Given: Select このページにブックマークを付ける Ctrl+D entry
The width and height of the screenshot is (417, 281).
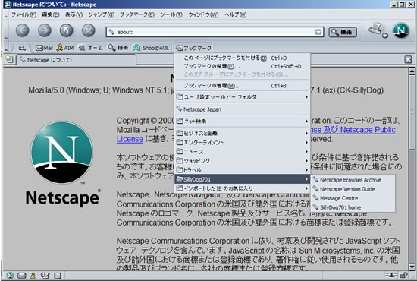Looking at the screenshot, I should tap(243, 58).
